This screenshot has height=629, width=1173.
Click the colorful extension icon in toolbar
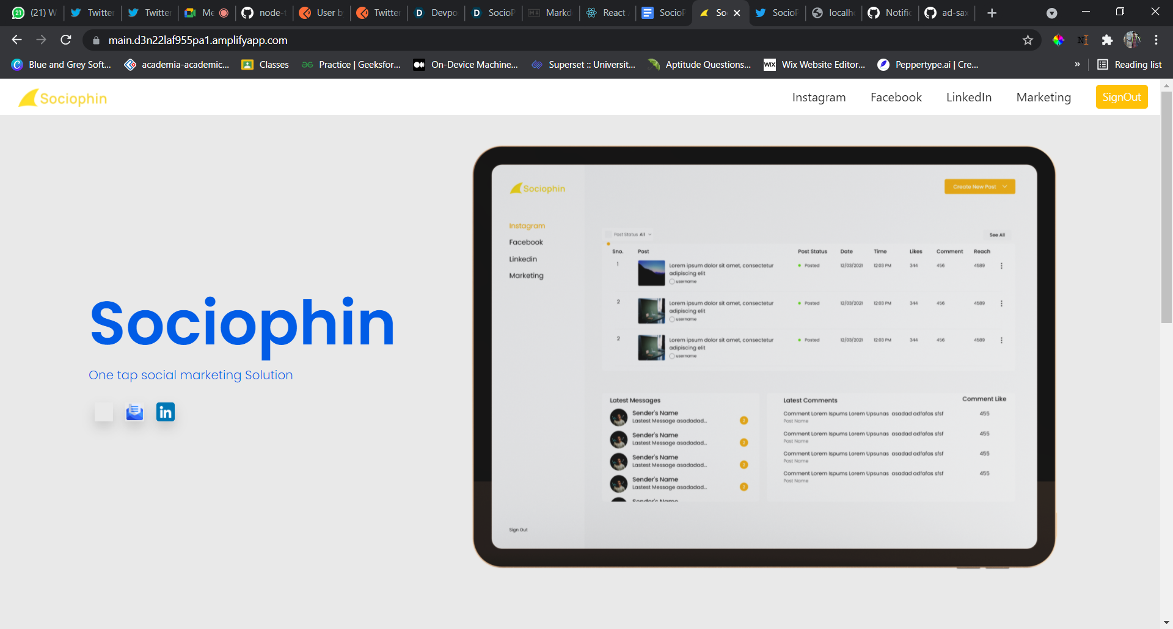click(1058, 40)
